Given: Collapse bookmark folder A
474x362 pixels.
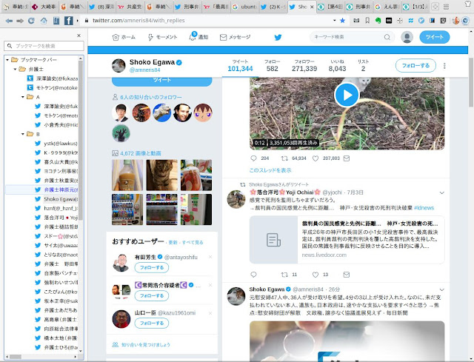Looking at the screenshot, I should tap(23, 97).
